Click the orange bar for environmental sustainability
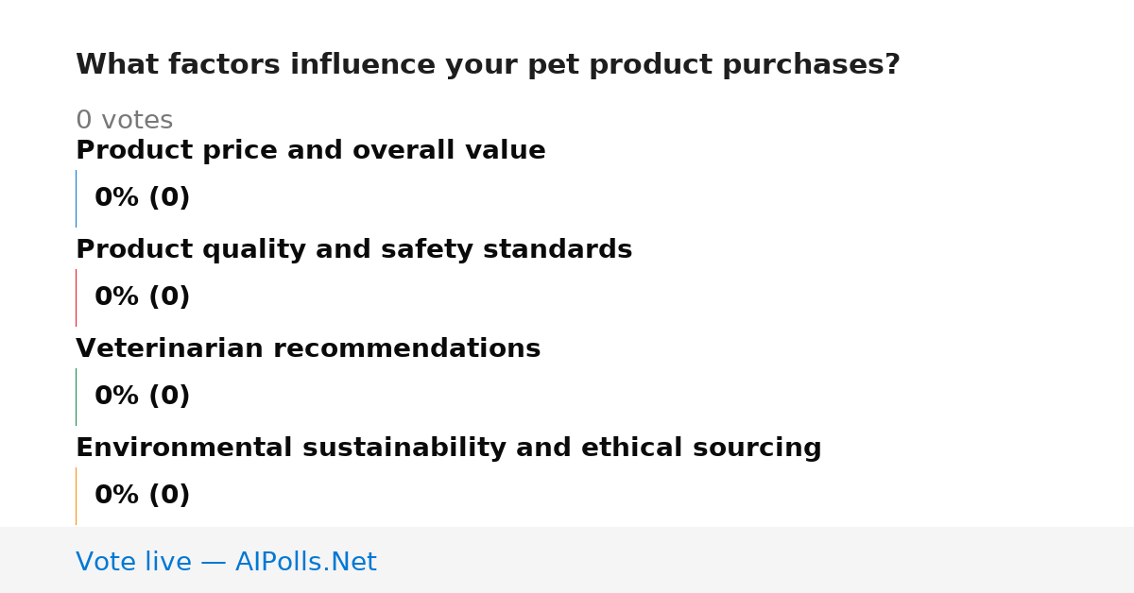The image size is (1134, 593). 76,496
